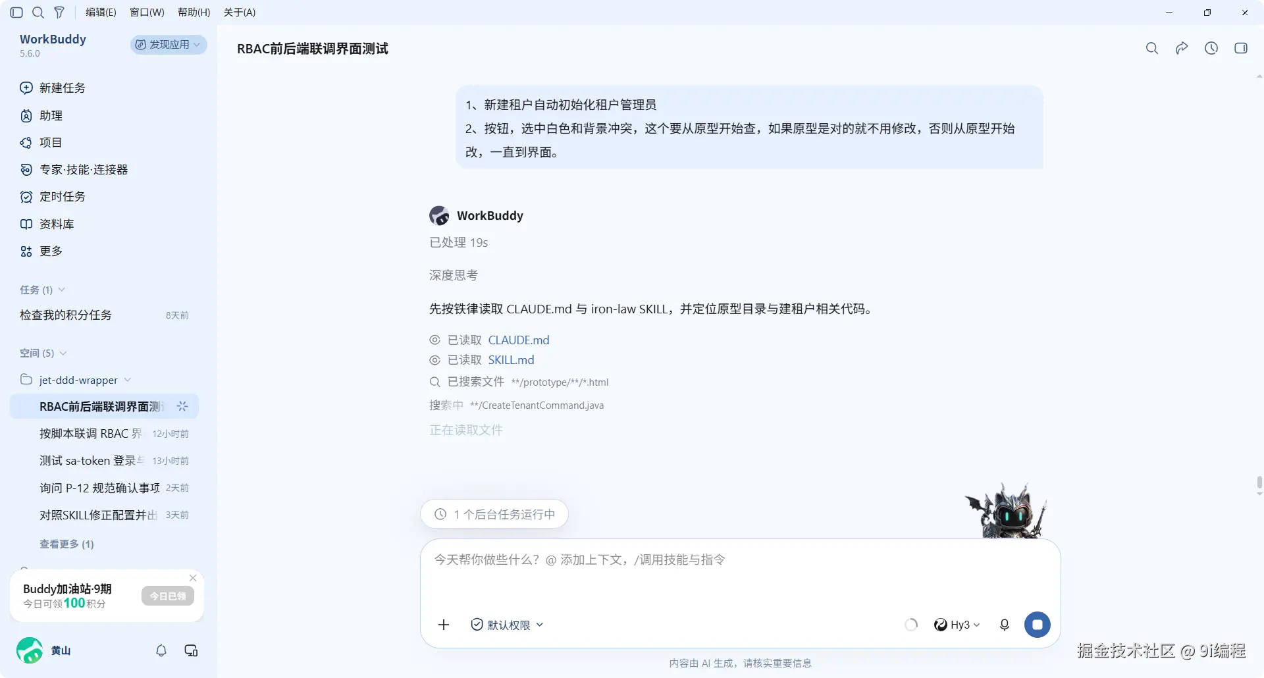The width and height of the screenshot is (1264, 678).
Task: Click the circular context usage indicator
Action: [911, 625]
